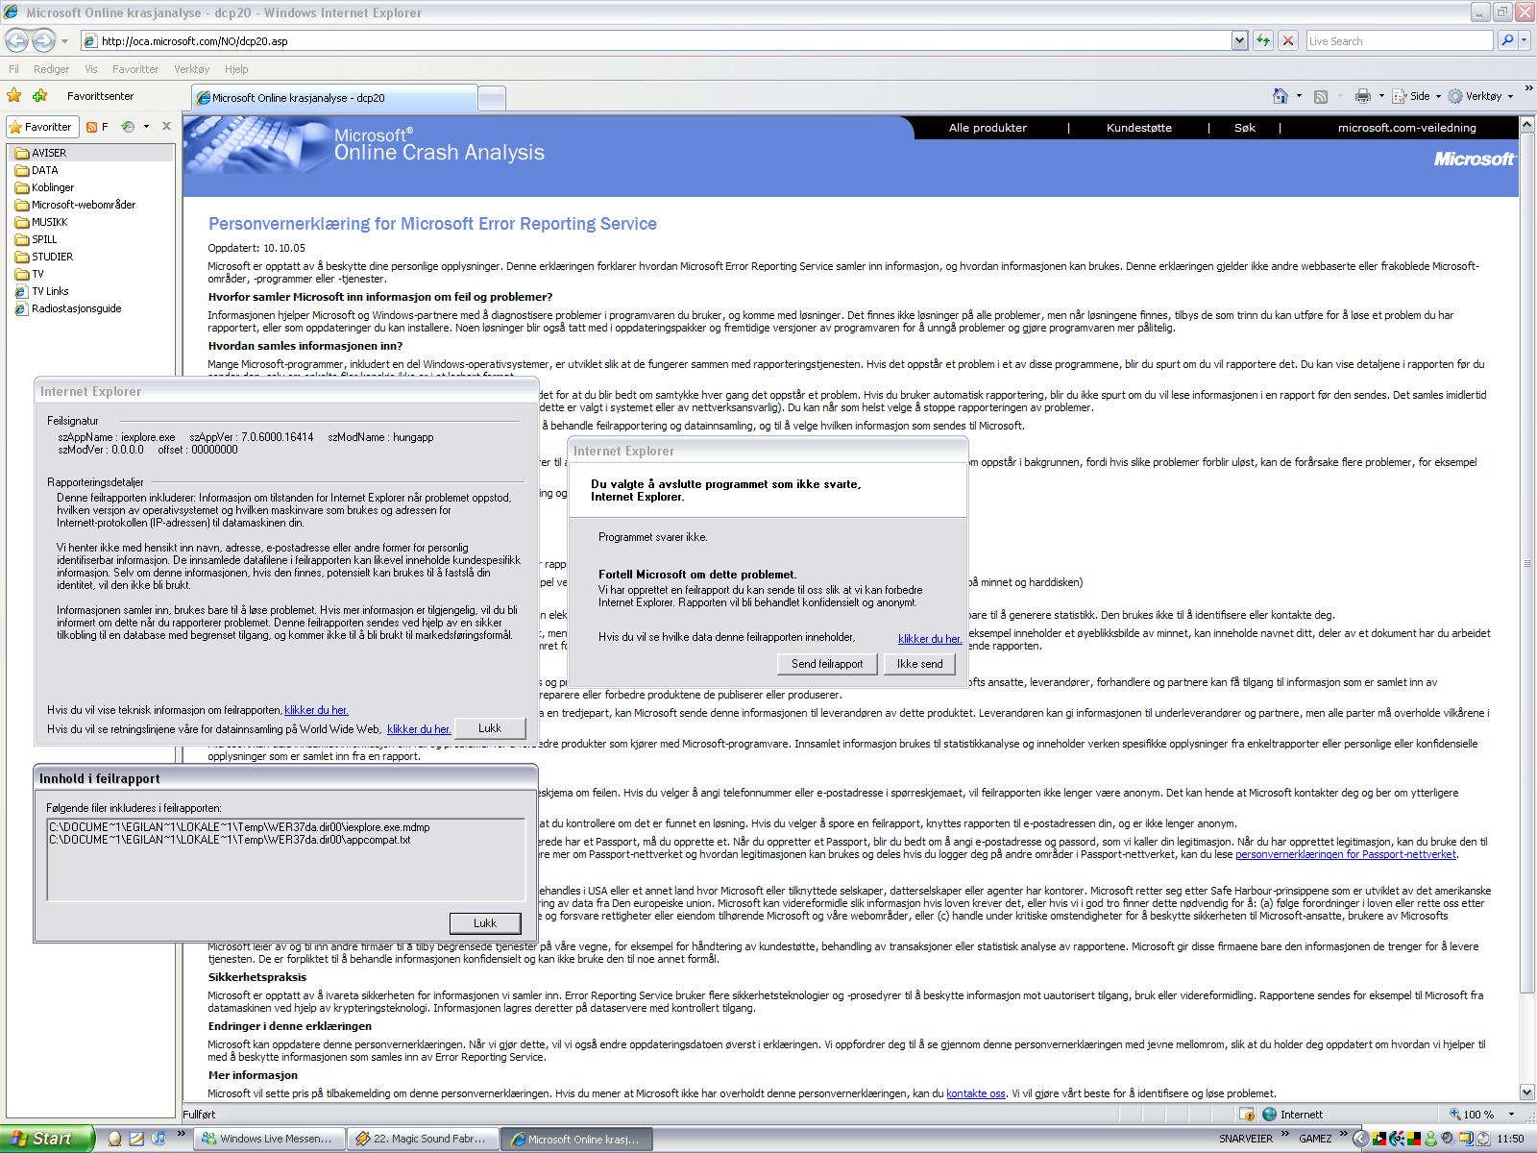Click the Add to Favorites star-plus icon
This screenshot has width=1537, height=1153.
[39, 95]
